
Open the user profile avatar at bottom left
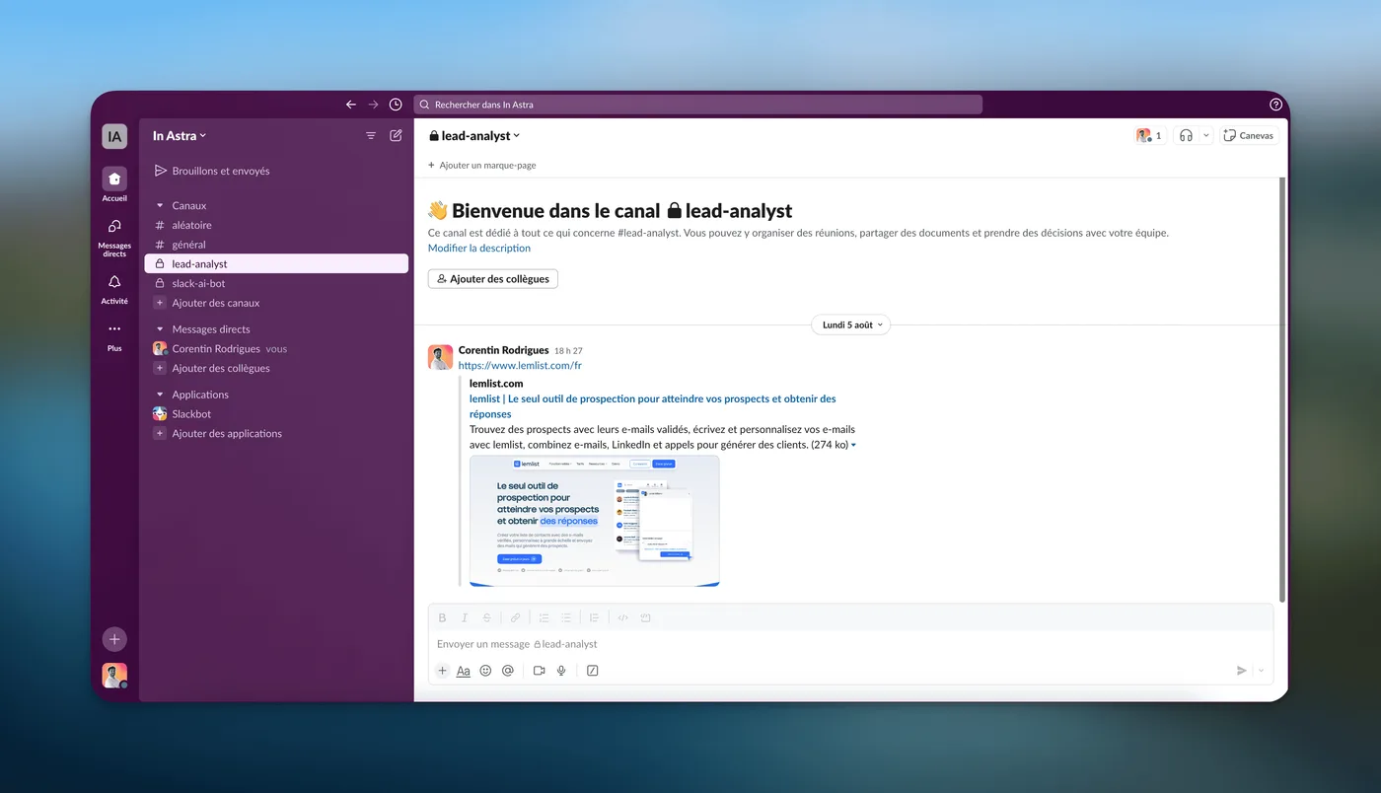pos(114,676)
